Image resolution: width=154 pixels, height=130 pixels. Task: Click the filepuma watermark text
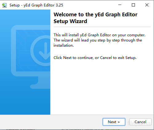[x=139, y=123]
